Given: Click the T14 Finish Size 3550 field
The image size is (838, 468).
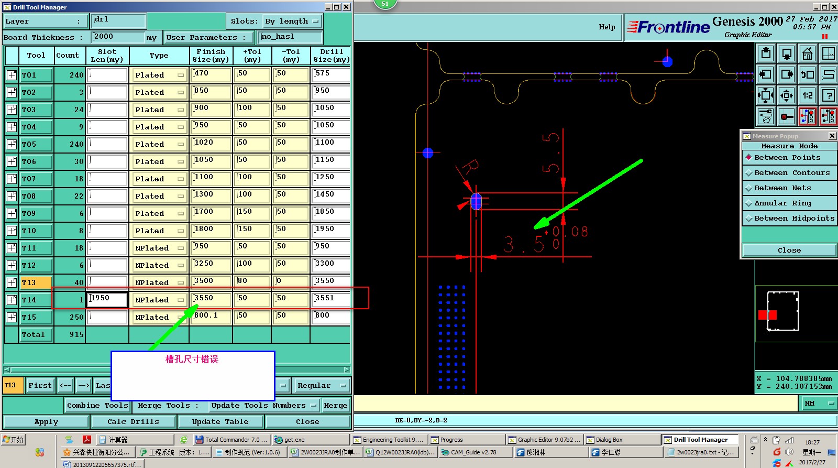Looking at the screenshot, I should point(211,299).
